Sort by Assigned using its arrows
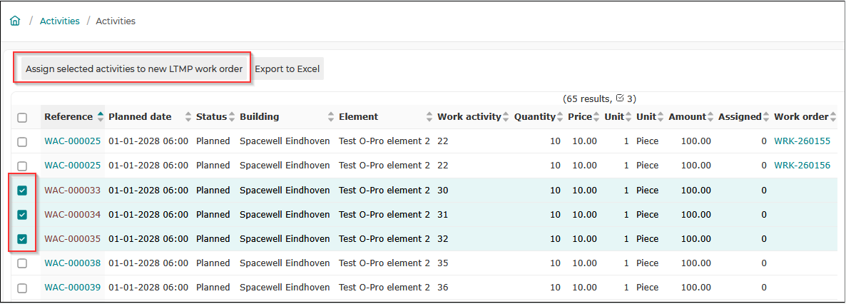This screenshot has height=304, width=846. 766,116
